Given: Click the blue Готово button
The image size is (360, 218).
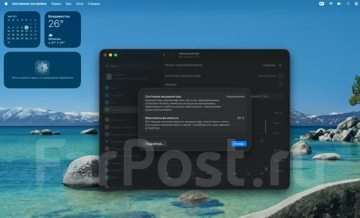Looking at the screenshot, I should (x=239, y=144).
